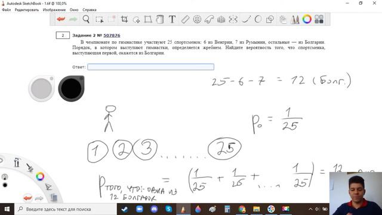Click the Windows taskbar search box
This screenshot has height=215, width=382.
coord(66,209)
